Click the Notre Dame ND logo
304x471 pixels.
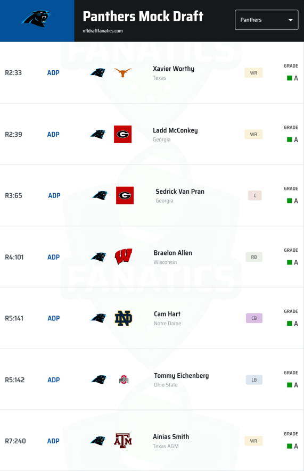[124, 318]
